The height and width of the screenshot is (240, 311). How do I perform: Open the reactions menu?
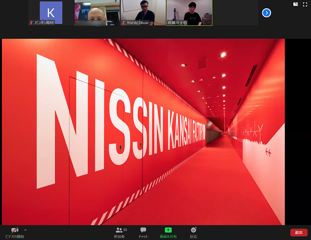point(193,230)
